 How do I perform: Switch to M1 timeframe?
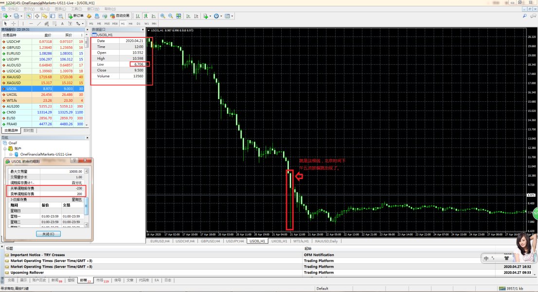[x=91, y=23]
